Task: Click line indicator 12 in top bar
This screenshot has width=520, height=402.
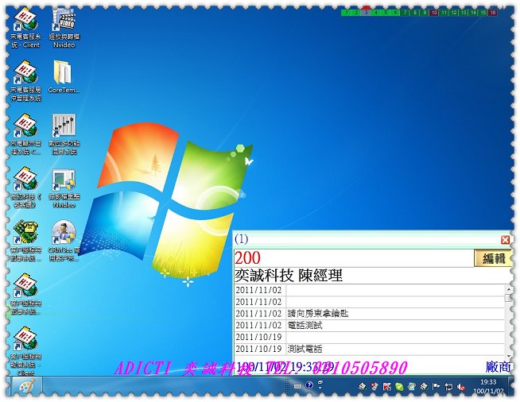Action: click(454, 13)
